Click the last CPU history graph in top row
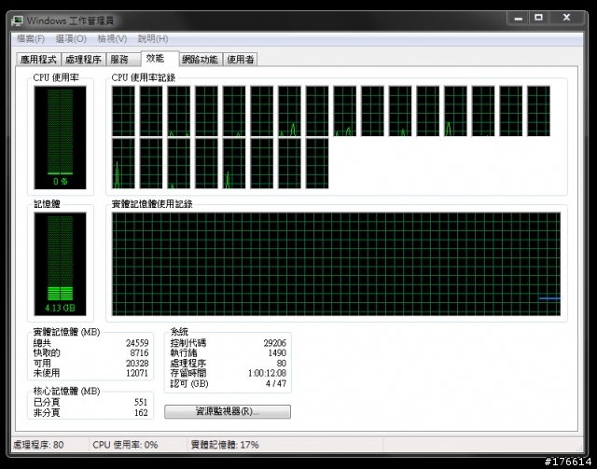This screenshot has height=469, width=597. [538, 111]
